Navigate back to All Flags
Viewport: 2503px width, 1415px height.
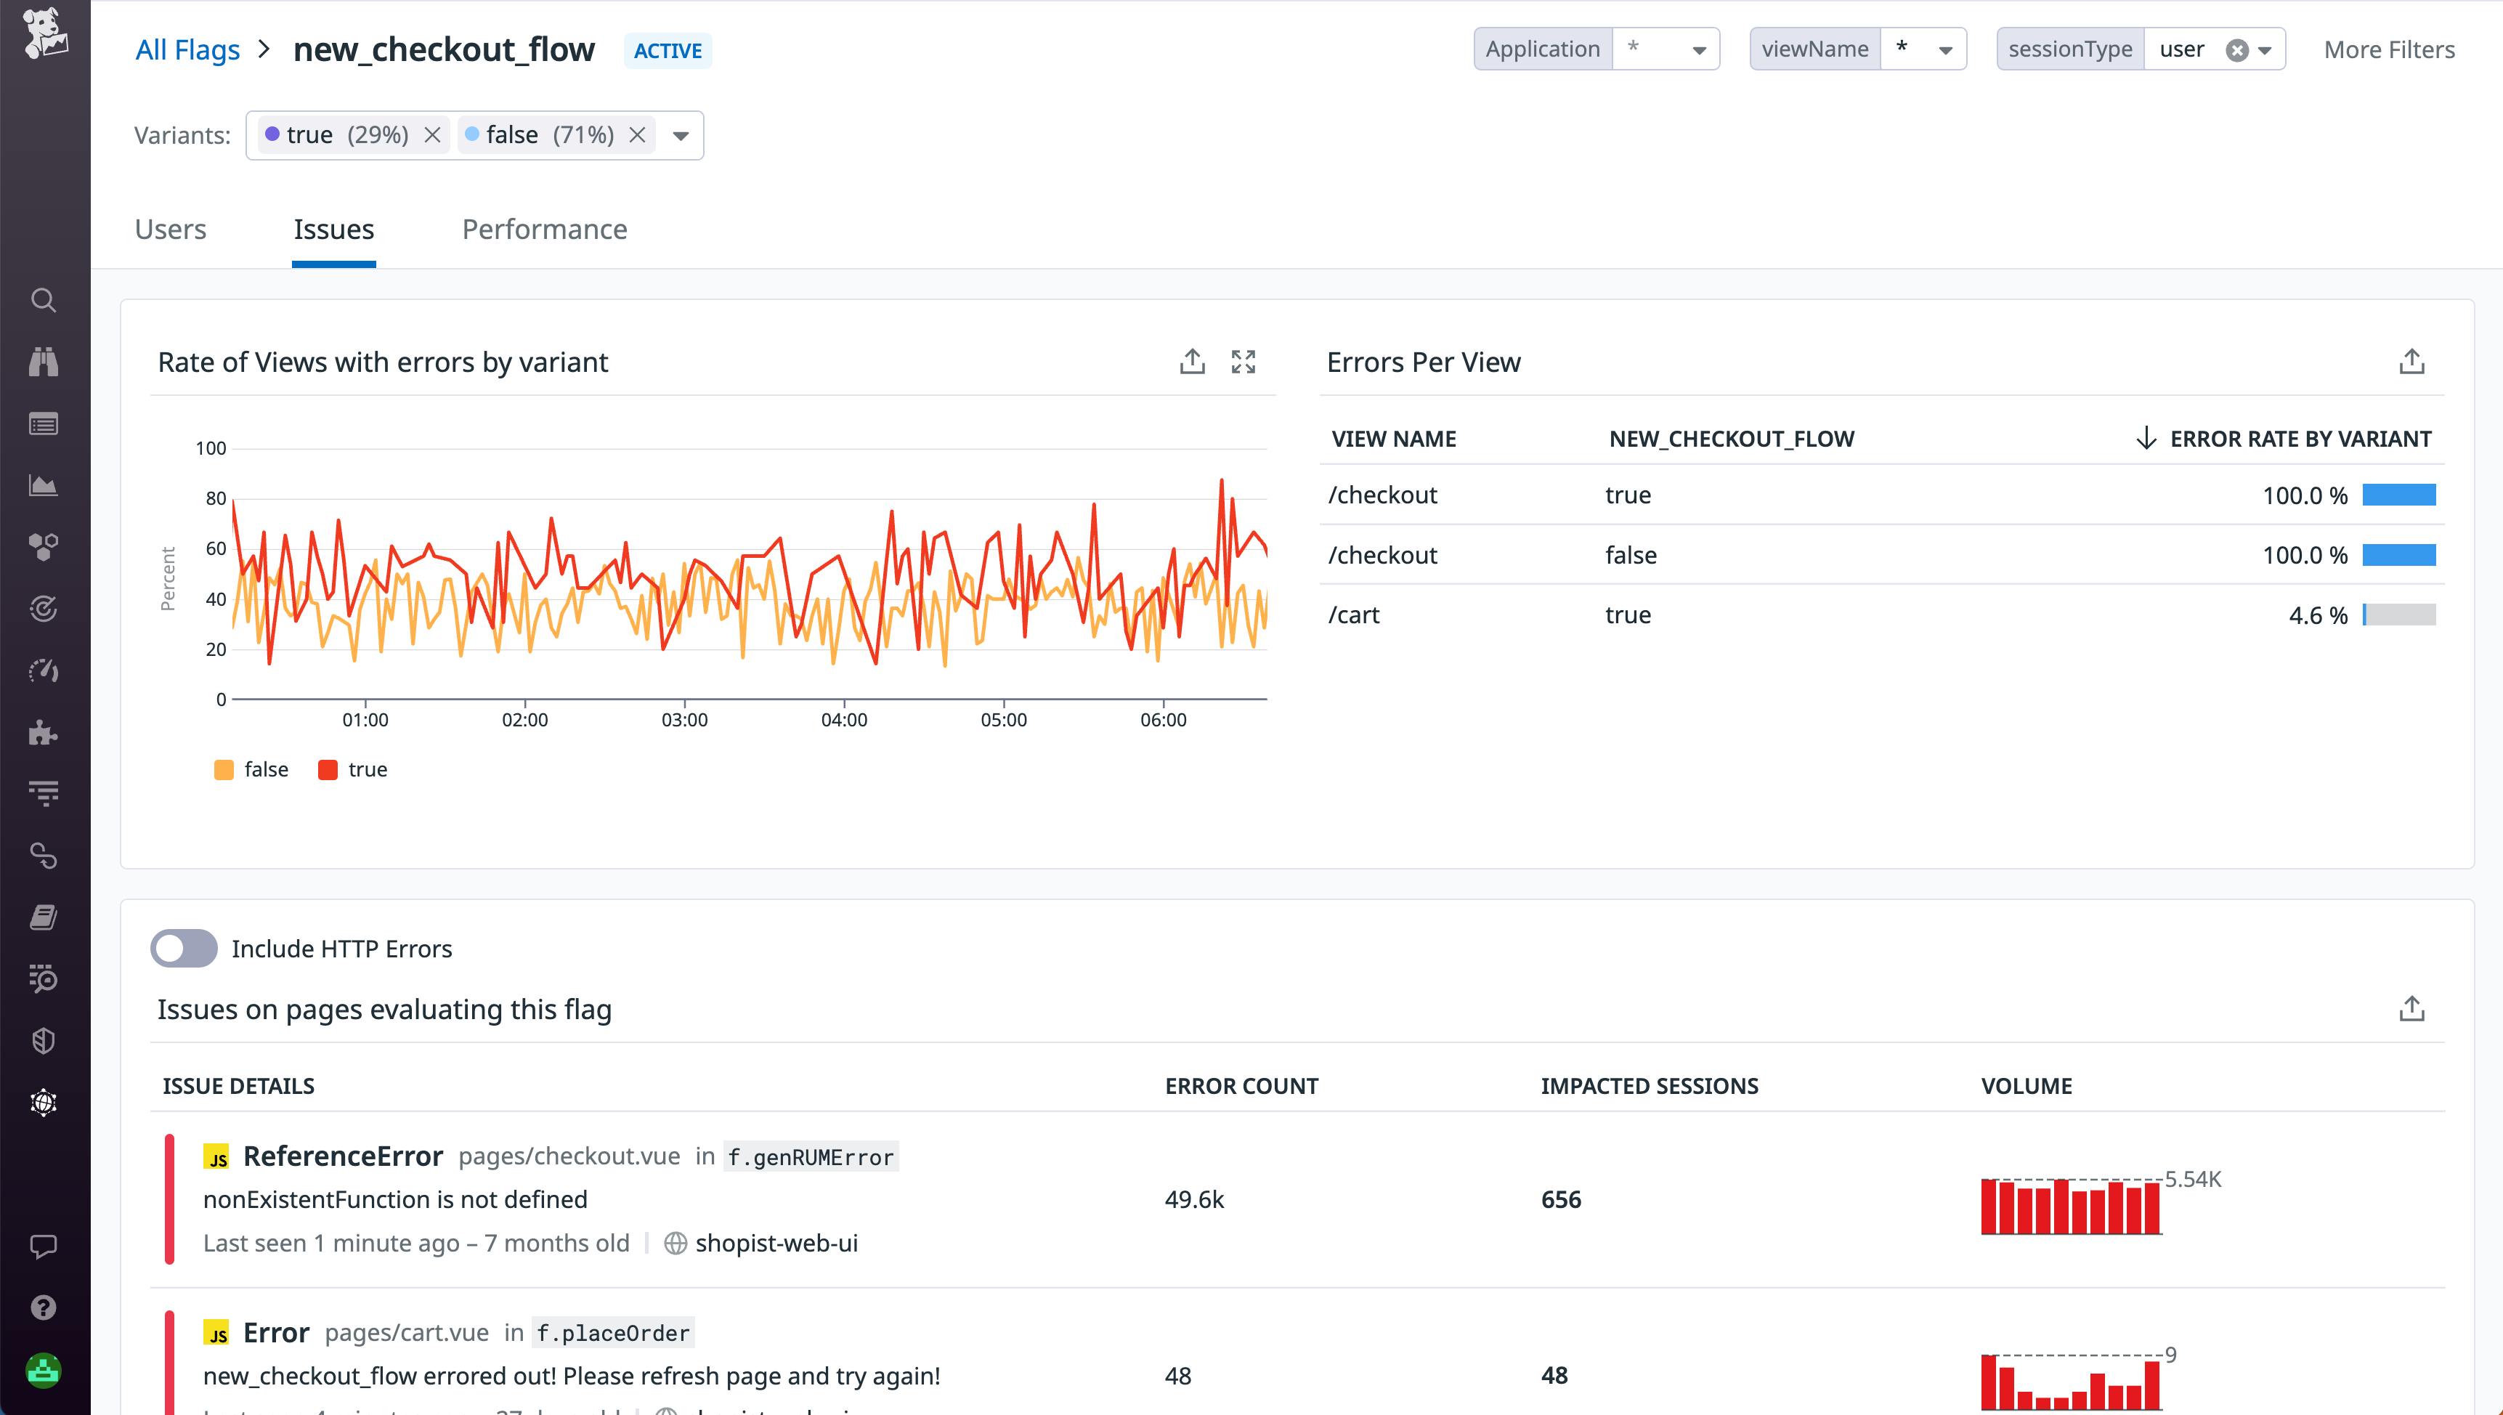point(187,49)
